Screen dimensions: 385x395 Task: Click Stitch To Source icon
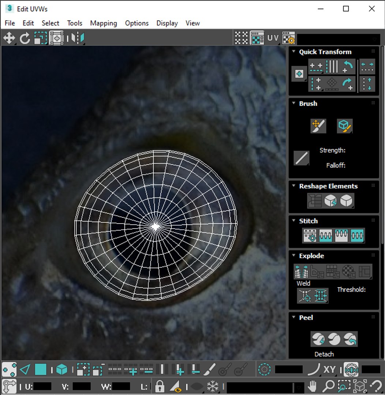tap(341, 236)
